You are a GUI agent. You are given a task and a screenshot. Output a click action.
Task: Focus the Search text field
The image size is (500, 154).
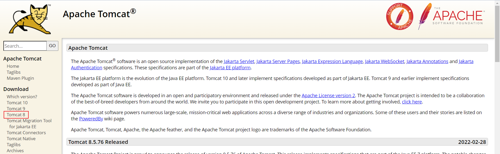pos(25,46)
